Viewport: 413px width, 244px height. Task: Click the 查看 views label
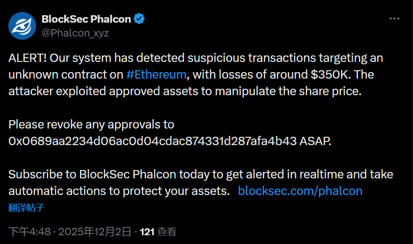tap(167, 232)
